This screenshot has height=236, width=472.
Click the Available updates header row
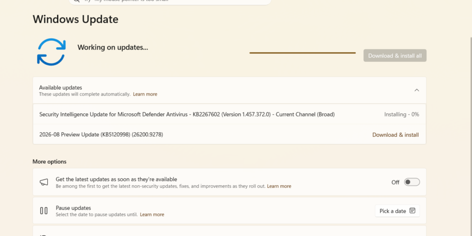[229, 90]
